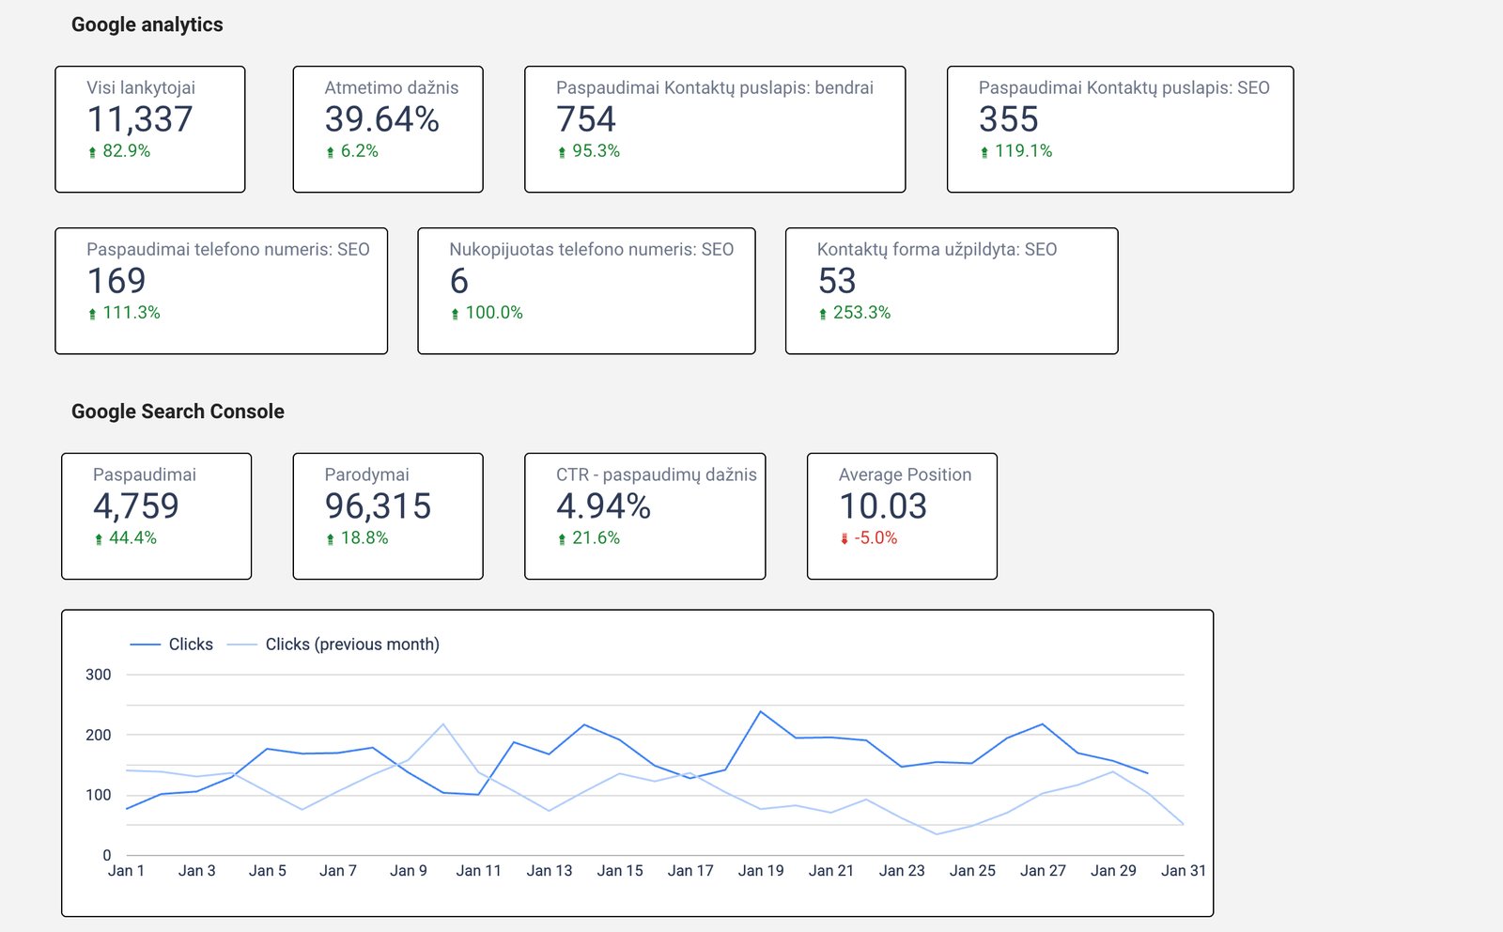Click the up arrow beside 18.8%
Viewport: 1503px width, 932px height.
pos(330,539)
